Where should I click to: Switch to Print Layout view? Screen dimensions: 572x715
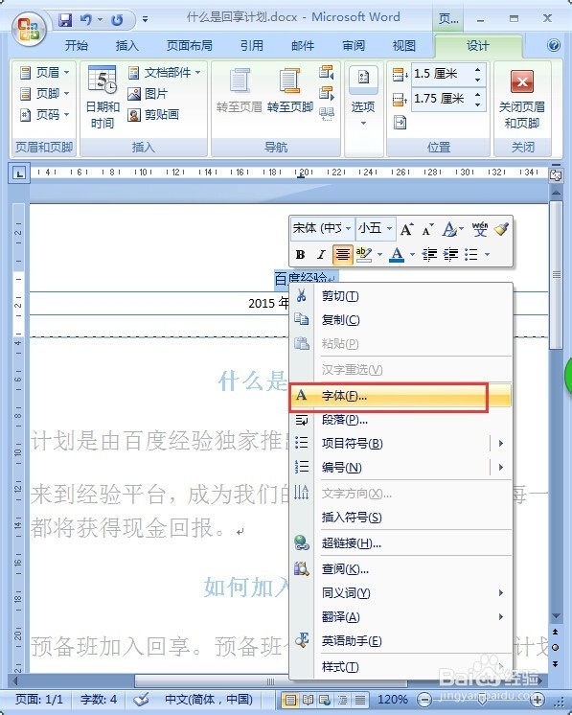tap(290, 699)
